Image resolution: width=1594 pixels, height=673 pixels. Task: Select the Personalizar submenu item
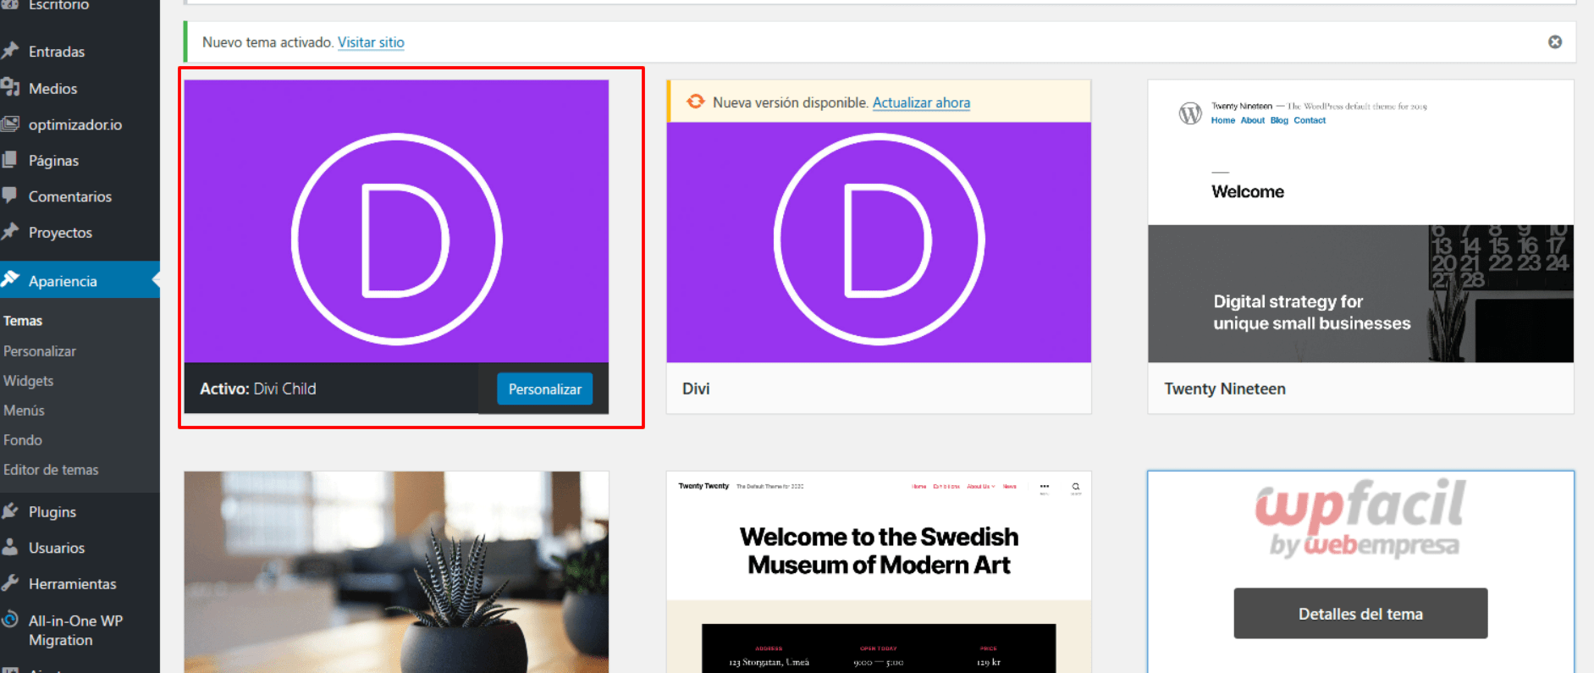click(x=40, y=350)
